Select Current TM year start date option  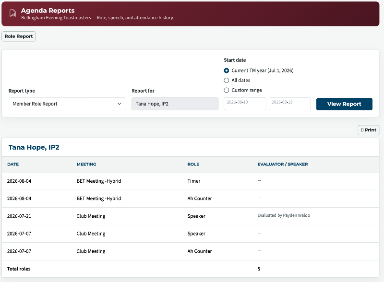tap(226, 70)
